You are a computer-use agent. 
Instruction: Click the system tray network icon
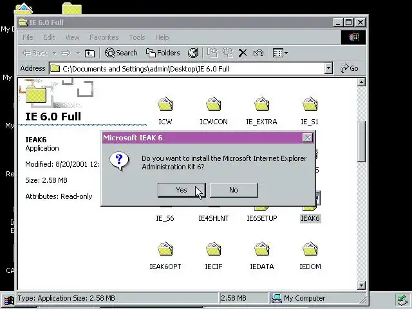click(x=402, y=301)
